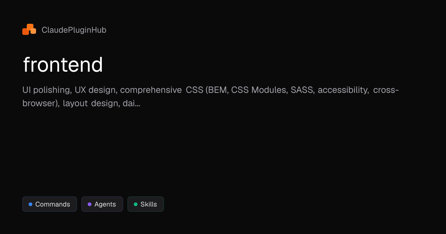This screenshot has width=446, height=234.
Task: Click the blue color indicator in Commands
Action: (30, 204)
